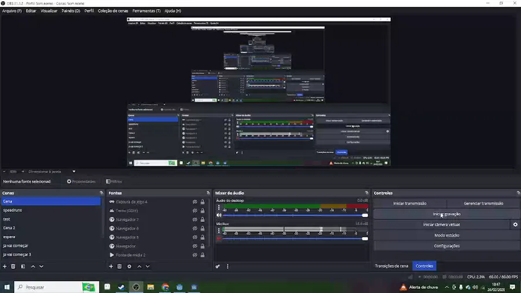Screen dimensions: 521x293
Task: Lock the Fonte de mídia 2 source
Action: coord(203,255)
